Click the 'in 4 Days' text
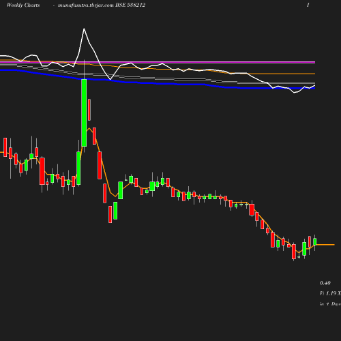 (330, 304)
